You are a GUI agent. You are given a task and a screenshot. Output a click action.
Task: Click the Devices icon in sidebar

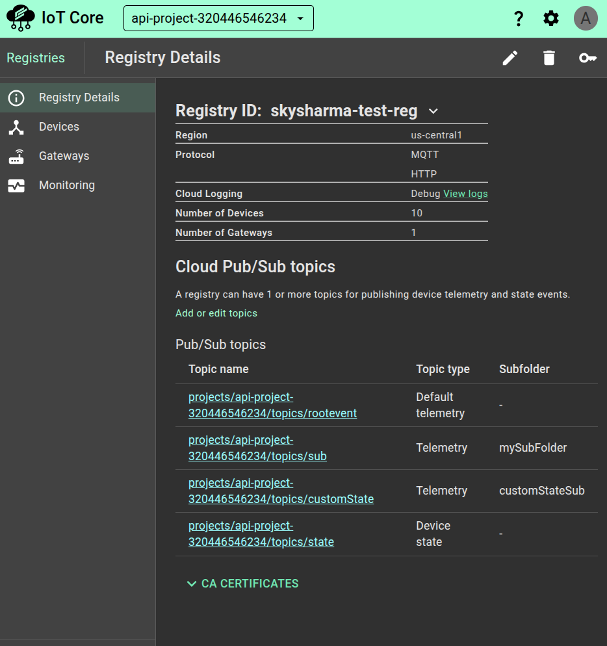[16, 127]
